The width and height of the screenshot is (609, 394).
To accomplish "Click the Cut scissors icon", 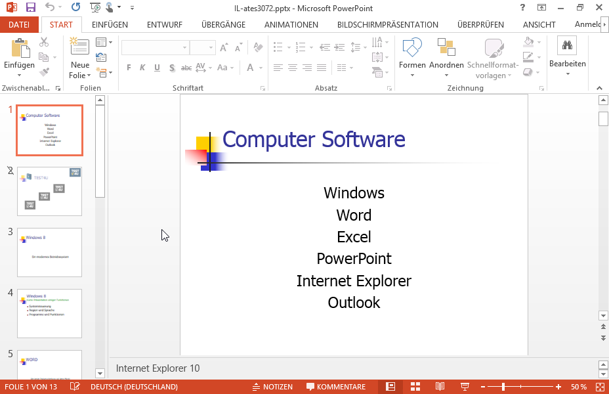I will coord(44,42).
